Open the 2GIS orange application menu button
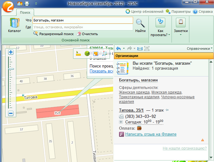The height and width of the screenshot is (162, 214). (8, 7)
